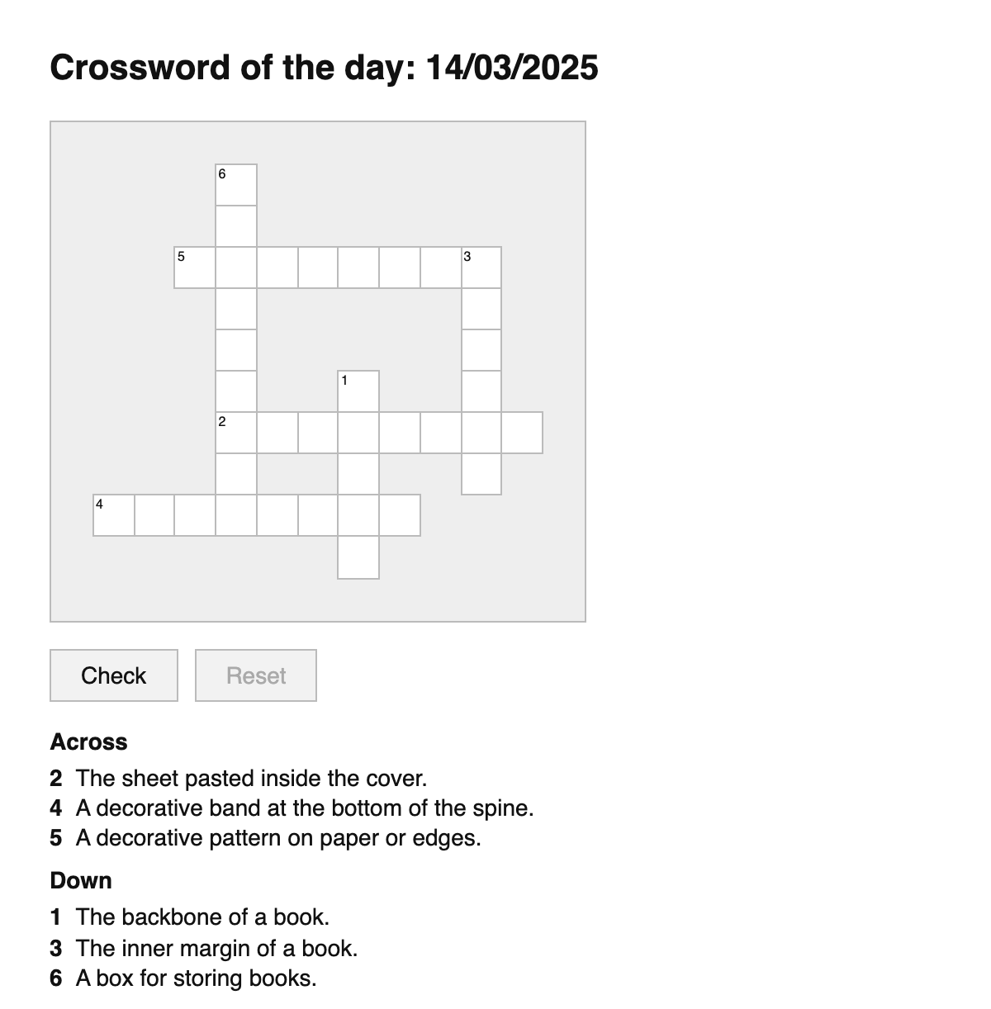Screen dimensions: 991x1009
Task: Select the crossword cell numbered 2
Action: pyautogui.click(x=236, y=433)
